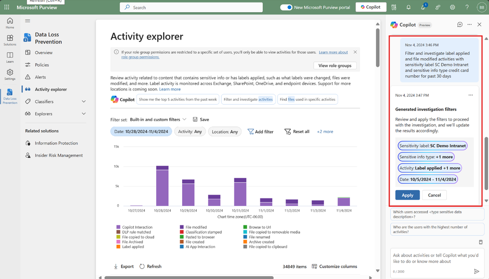This screenshot has height=279, width=489.
Task: Open Alerts in the navigation
Action: [x=40, y=77]
